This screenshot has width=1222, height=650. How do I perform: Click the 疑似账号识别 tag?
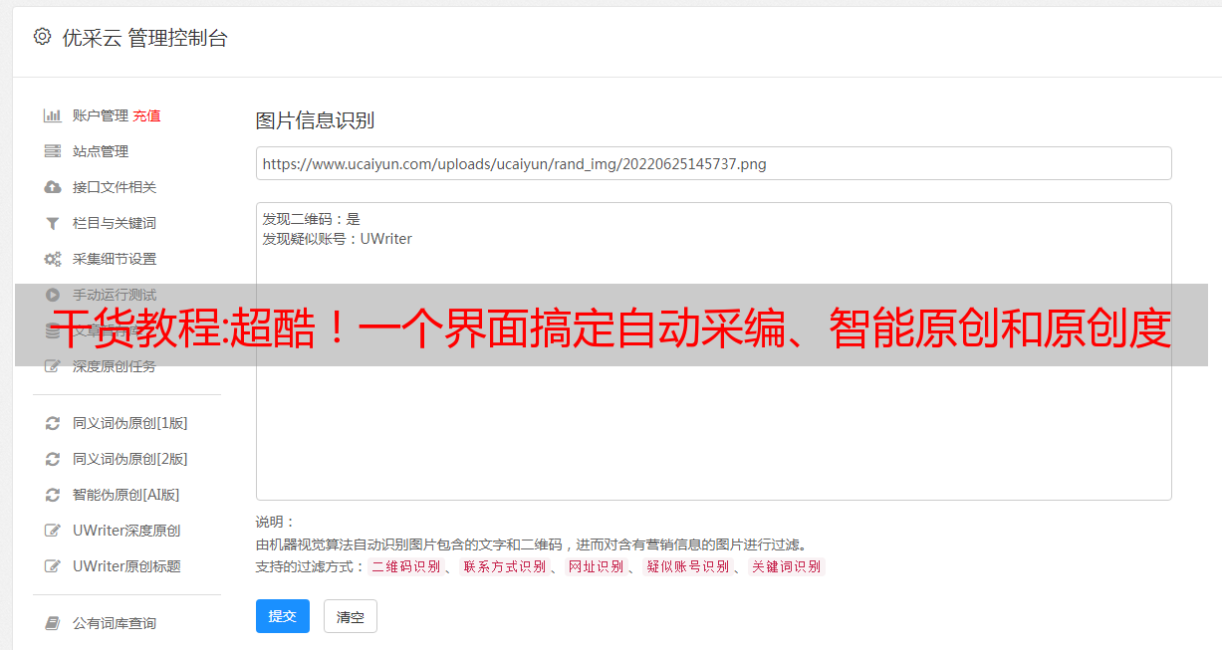688,566
